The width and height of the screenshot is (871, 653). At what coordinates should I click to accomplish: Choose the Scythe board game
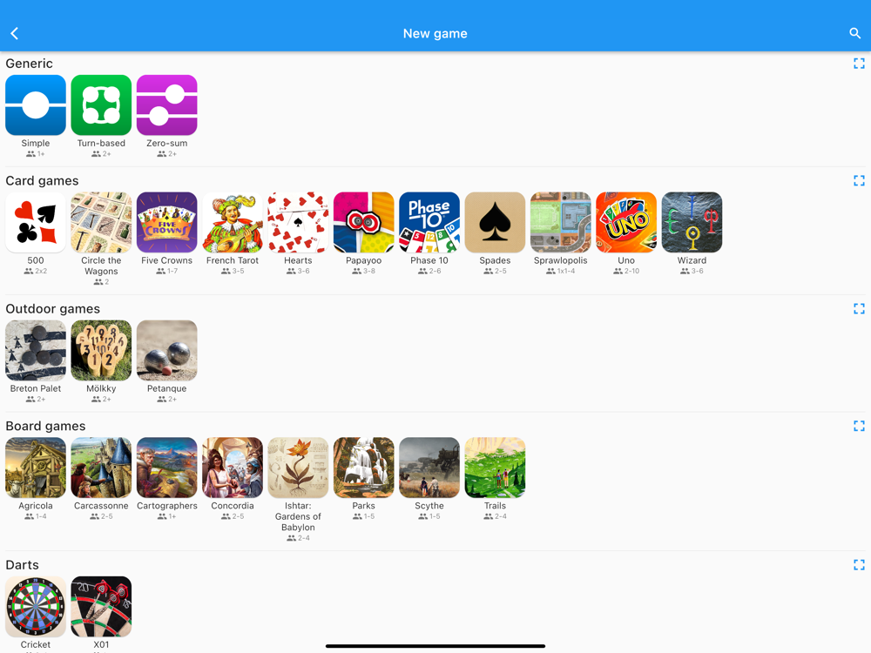[429, 468]
